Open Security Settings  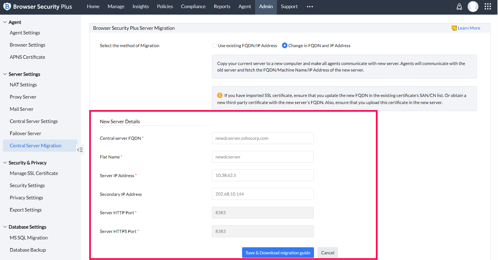click(x=27, y=186)
